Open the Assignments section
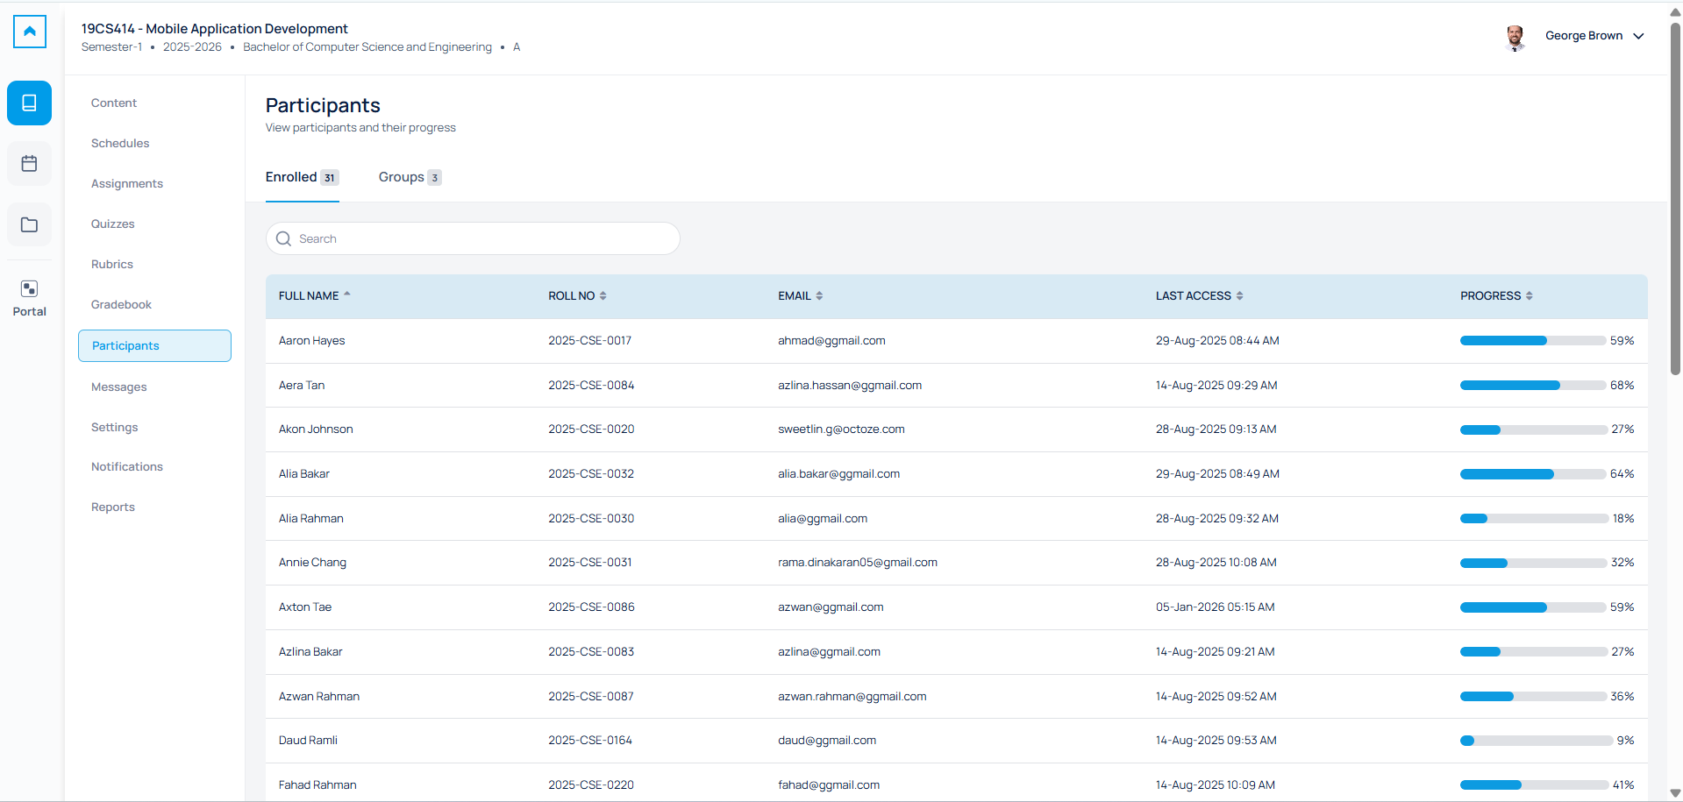 (x=126, y=183)
